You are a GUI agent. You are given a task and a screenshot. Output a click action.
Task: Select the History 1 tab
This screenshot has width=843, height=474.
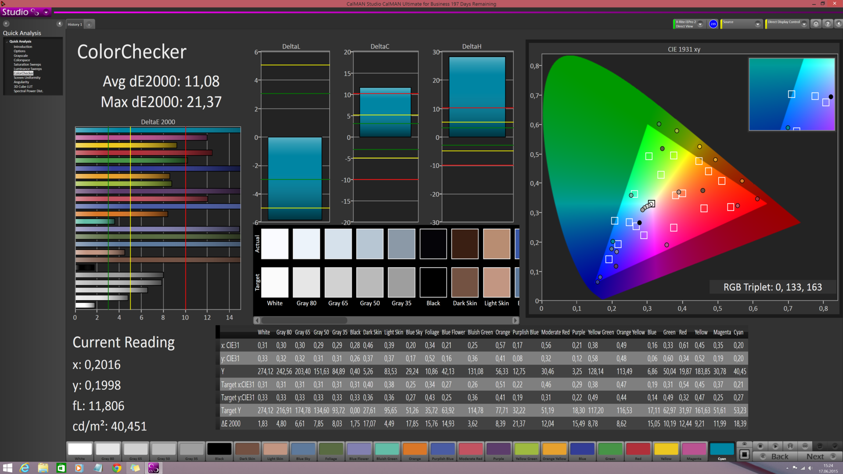[x=75, y=25]
